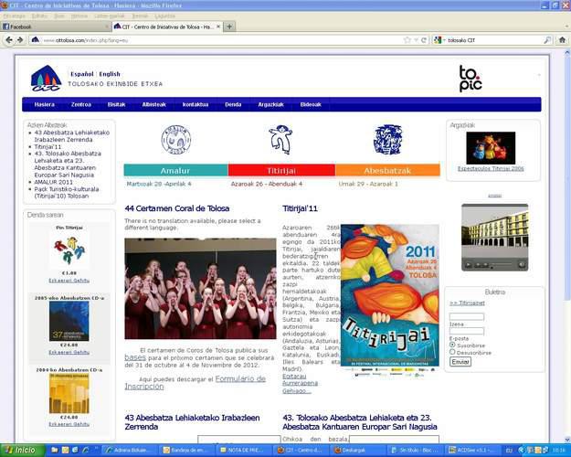
Task: Bookmark this page with the star icon
Action: click(407, 40)
